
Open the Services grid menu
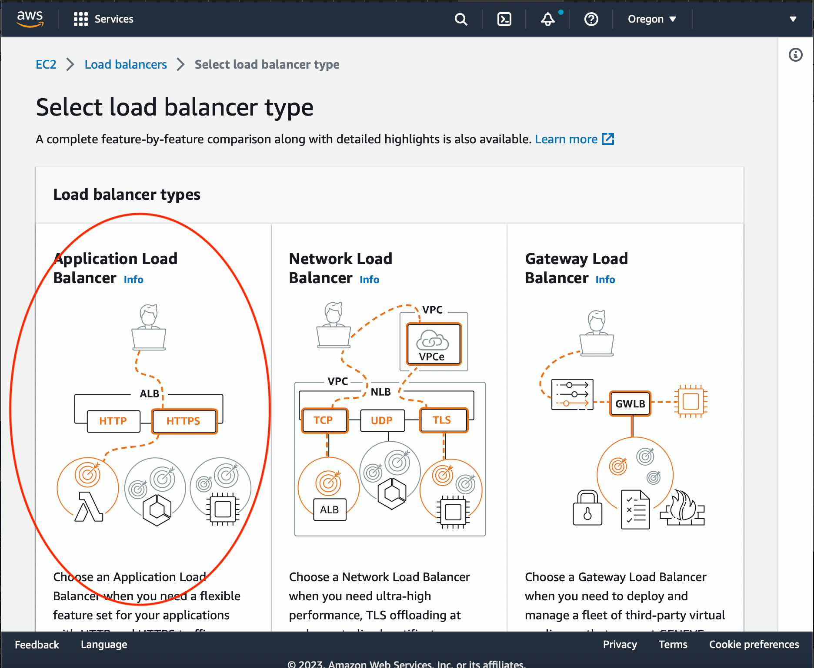click(x=81, y=19)
